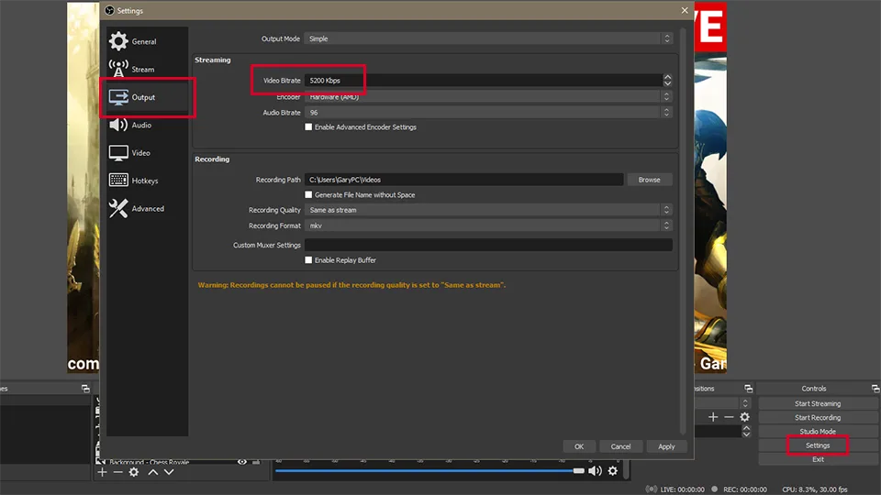The image size is (881, 495).
Task: Click Apply in Settings dialog
Action: [666, 446]
